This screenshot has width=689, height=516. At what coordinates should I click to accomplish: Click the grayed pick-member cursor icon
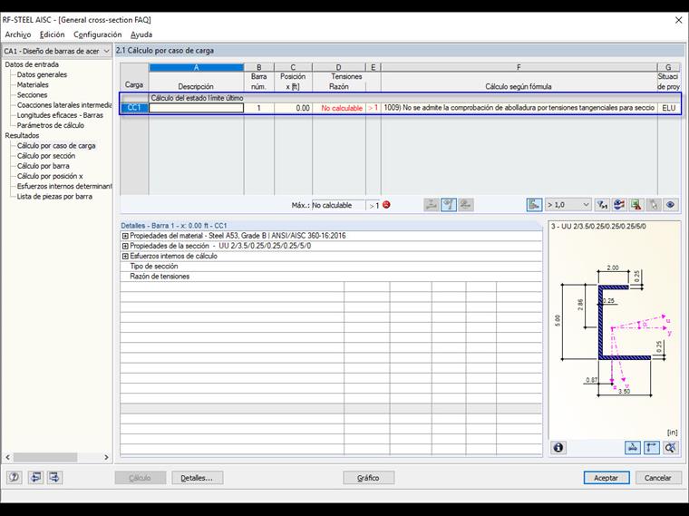point(654,205)
